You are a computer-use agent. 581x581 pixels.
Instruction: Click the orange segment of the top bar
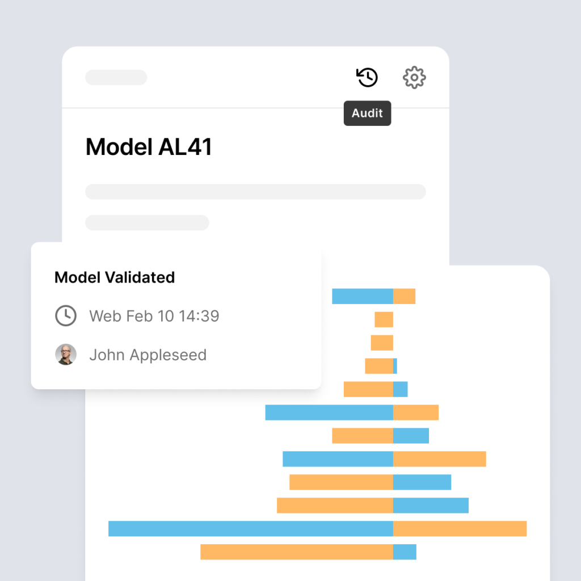point(404,296)
